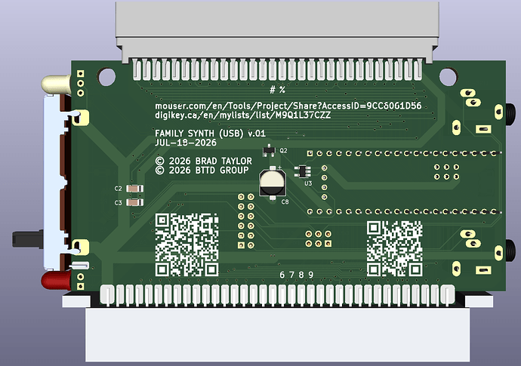Screen dimensions: 521x366
Task: Click the red LED at board corner
Action: pos(56,280)
